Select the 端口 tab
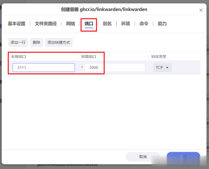Screen dimensions: 209x169 (x=89, y=24)
